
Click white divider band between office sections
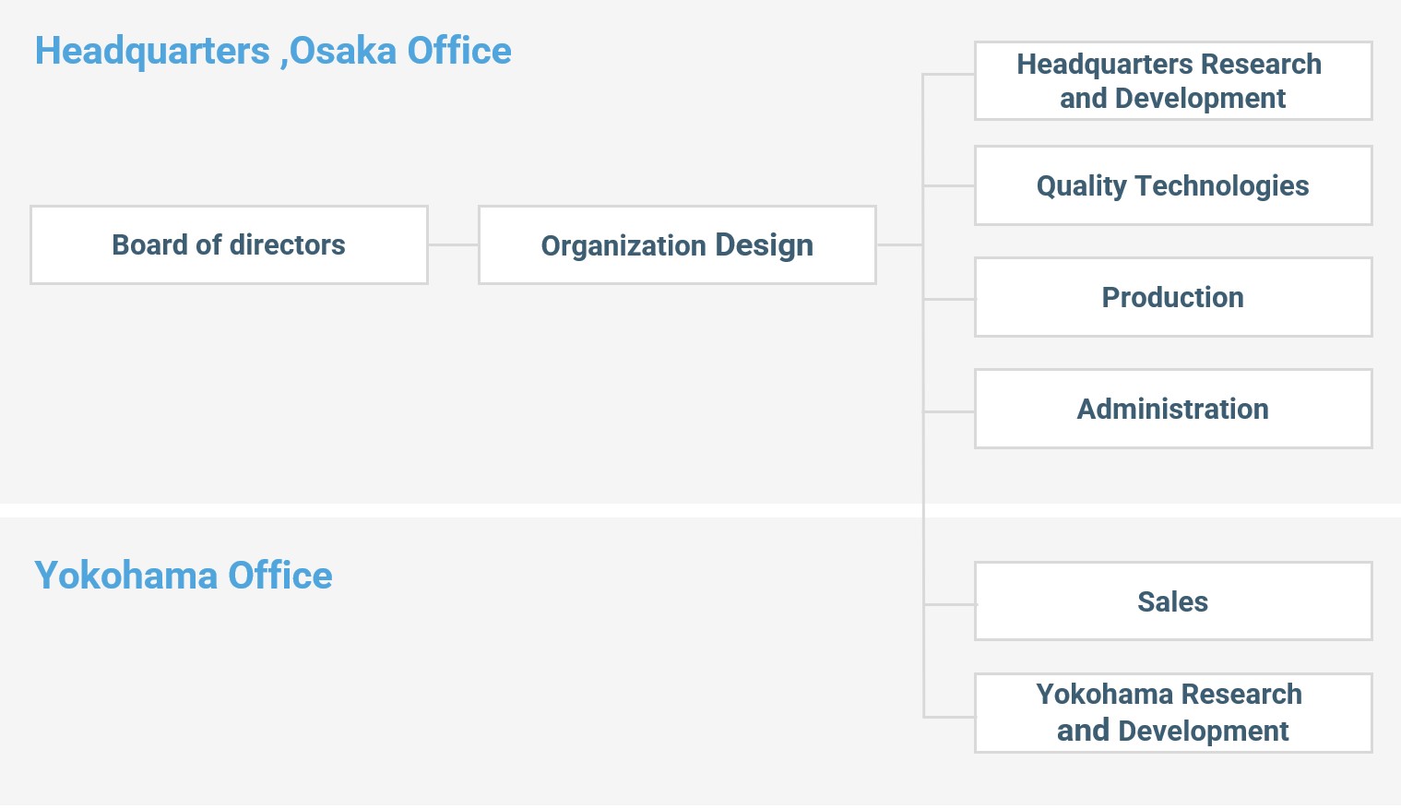(461, 510)
